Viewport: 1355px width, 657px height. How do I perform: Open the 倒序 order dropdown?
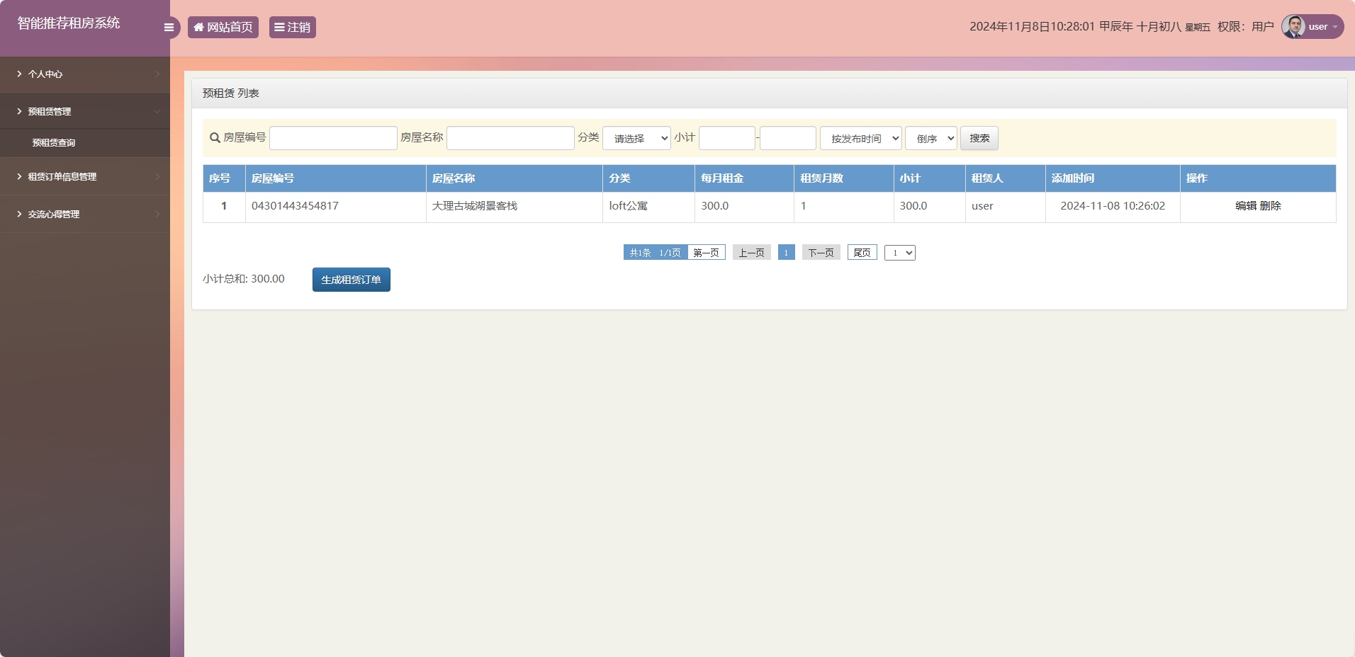click(930, 138)
